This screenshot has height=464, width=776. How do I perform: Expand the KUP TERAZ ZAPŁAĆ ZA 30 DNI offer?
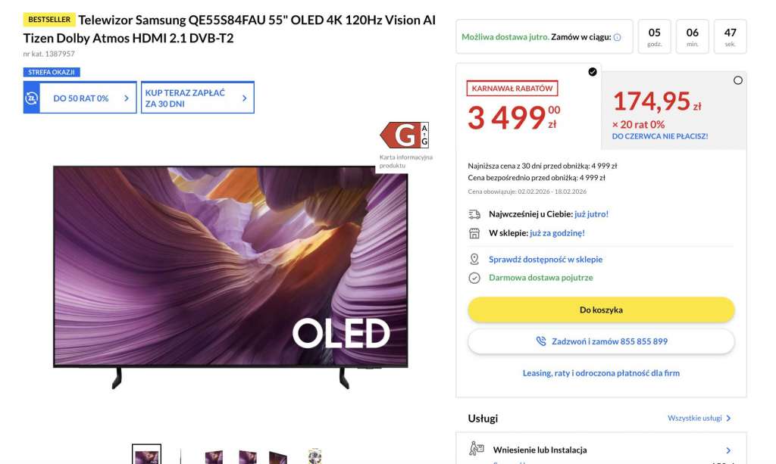coord(242,97)
